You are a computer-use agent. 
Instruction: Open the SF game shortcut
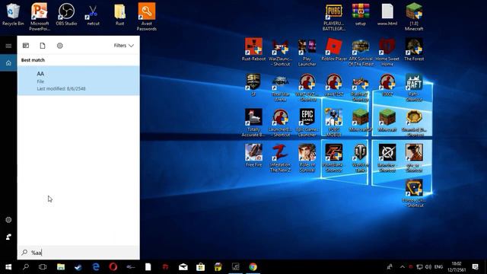[253, 84]
